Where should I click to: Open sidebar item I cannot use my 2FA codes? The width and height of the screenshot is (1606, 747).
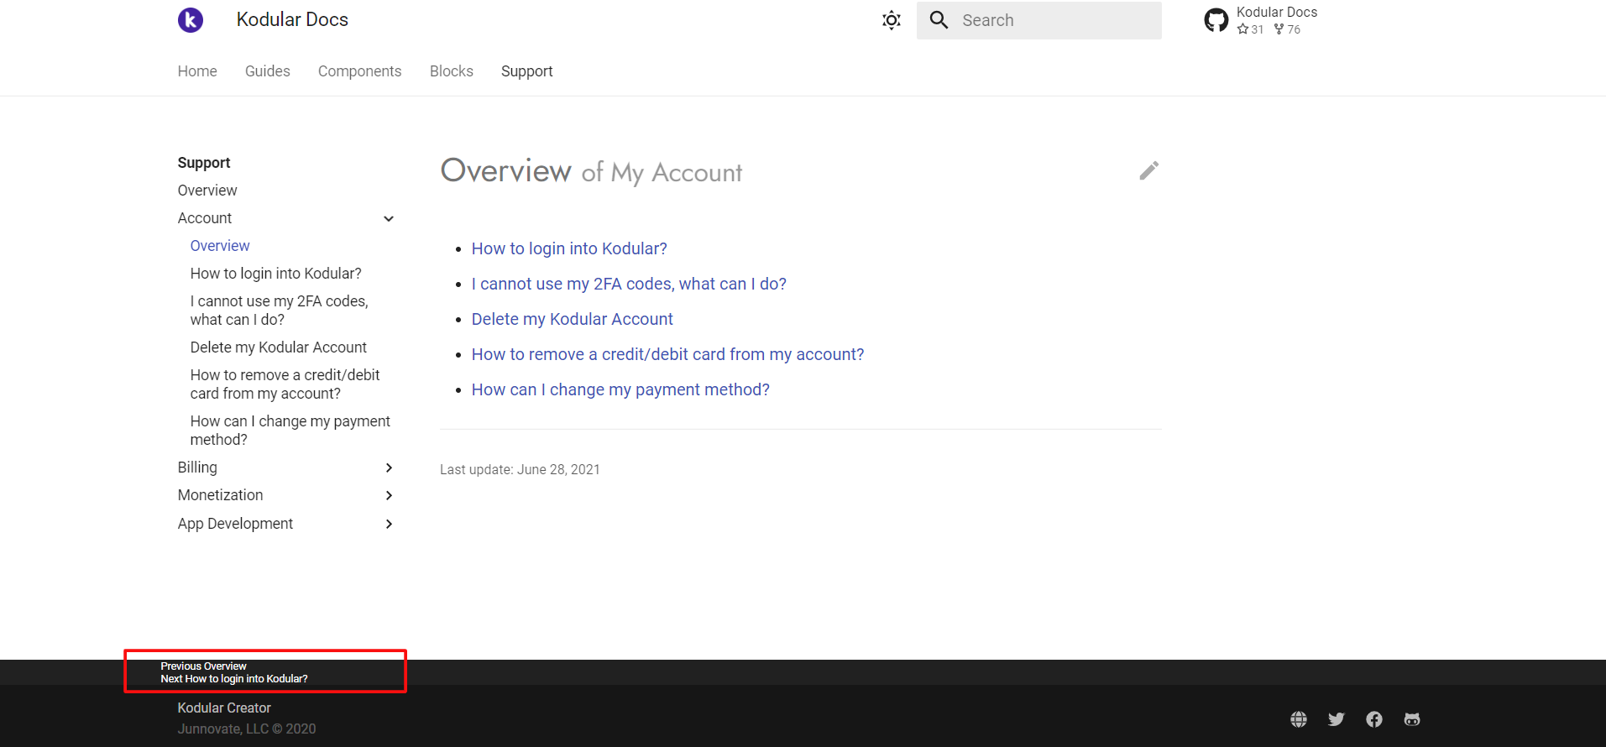(280, 311)
